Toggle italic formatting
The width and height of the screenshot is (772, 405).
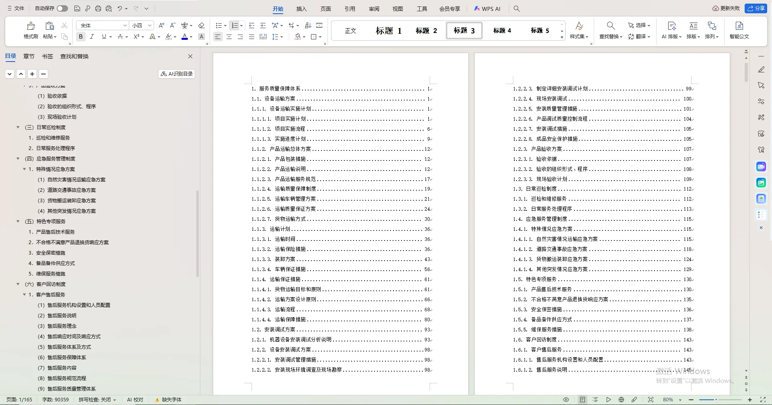[92, 37]
